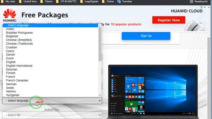Open the Online bookmark folder
The height and width of the screenshot is (119, 212).
click(108, 2)
